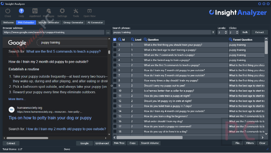Check the box for row 9
Viewport: 271px width, 153px height.
[115, 86]
